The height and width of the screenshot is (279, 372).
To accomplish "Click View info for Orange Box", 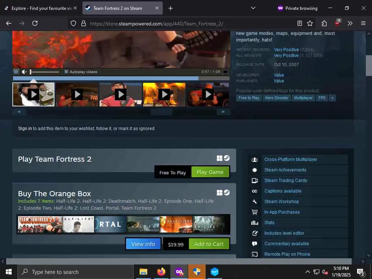I will (143, 244).
